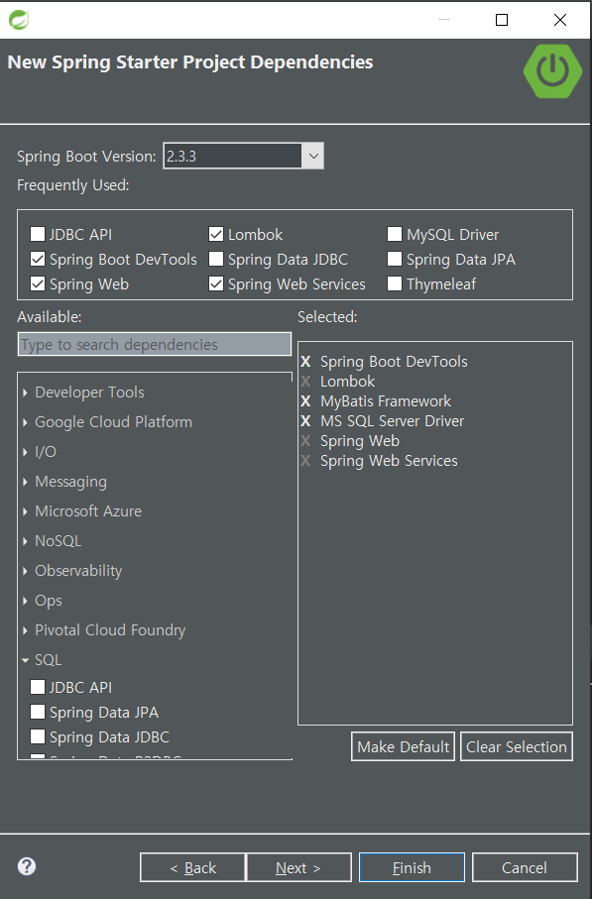Click the Finish button
The image size is (592, 899).
(412, 867)
